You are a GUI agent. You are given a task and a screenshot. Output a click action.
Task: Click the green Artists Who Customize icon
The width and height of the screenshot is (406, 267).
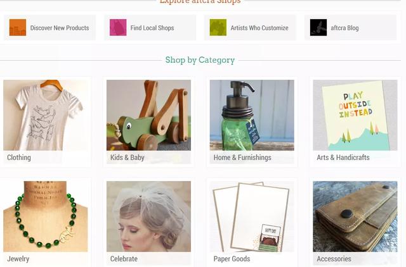point(218,27)
